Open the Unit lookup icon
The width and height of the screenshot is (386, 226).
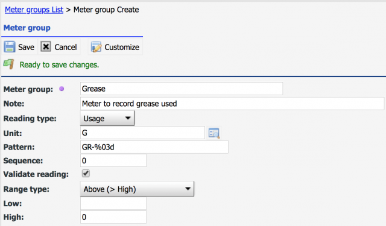(214, 133)
